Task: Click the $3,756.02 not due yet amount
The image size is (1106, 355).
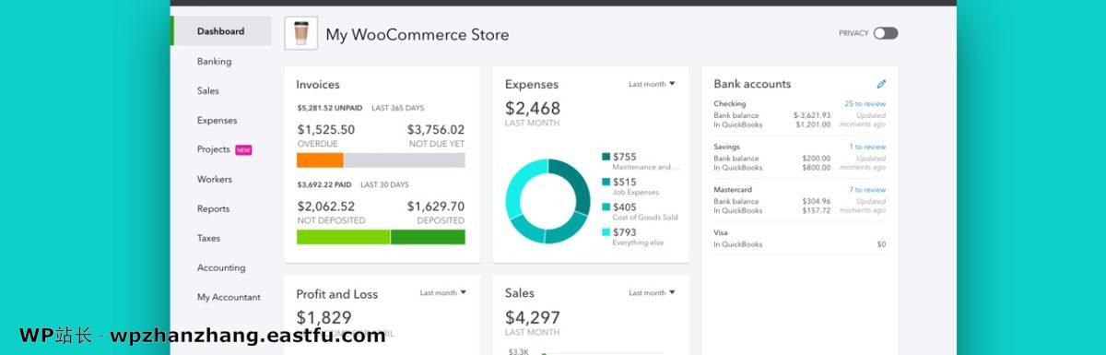Action: pyautogui.click(x=436, y=130)
